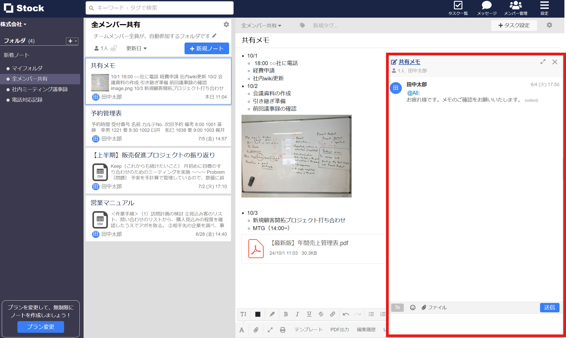Attach a file with the paperclip icon below the editor
Image resolution: width=566 pixels, height=338 pixels.
[256, 330]
